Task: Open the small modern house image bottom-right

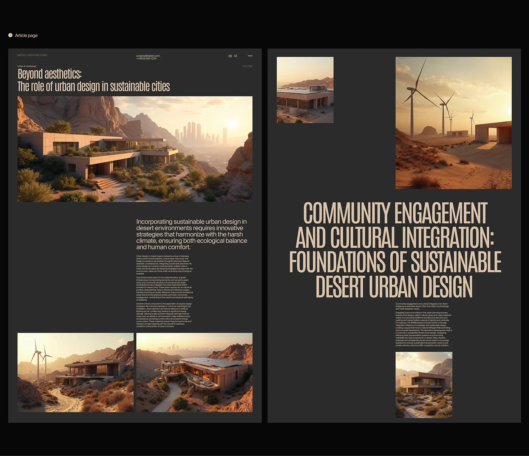Action: (x=424, y=385)
